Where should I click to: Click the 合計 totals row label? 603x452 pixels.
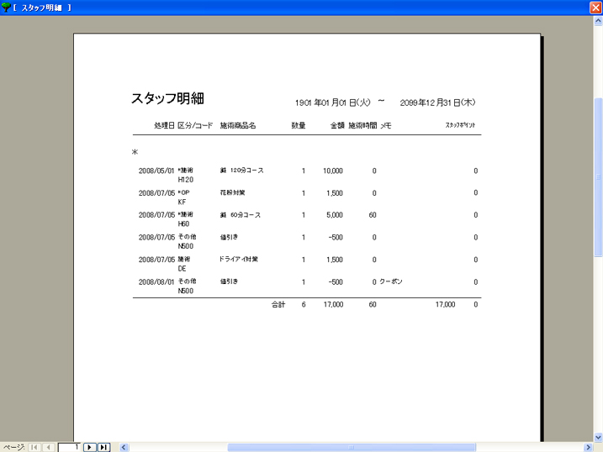278,304
